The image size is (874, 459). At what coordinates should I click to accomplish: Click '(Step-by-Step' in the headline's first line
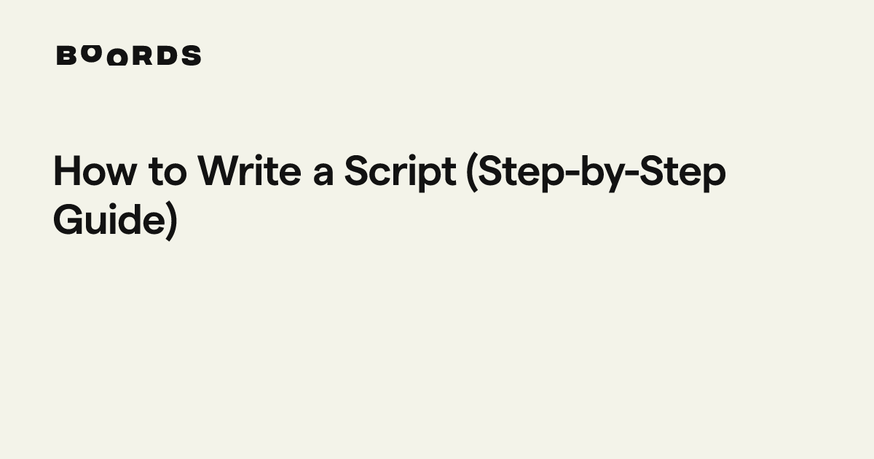click(x=597, y=173)
